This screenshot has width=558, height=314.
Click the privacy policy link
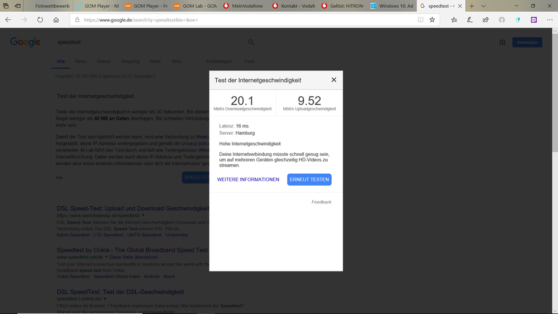(x=195, y=144)
